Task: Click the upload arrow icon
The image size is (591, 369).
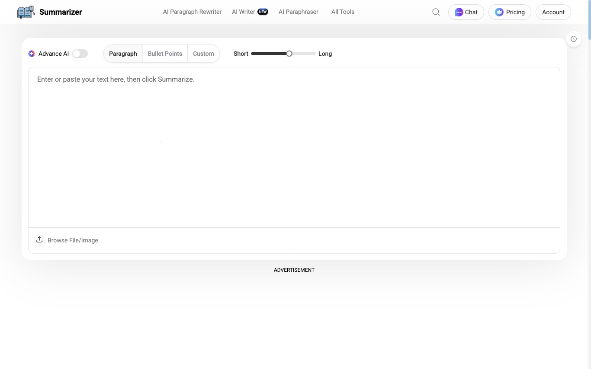Action: click(x=39, y=240)
